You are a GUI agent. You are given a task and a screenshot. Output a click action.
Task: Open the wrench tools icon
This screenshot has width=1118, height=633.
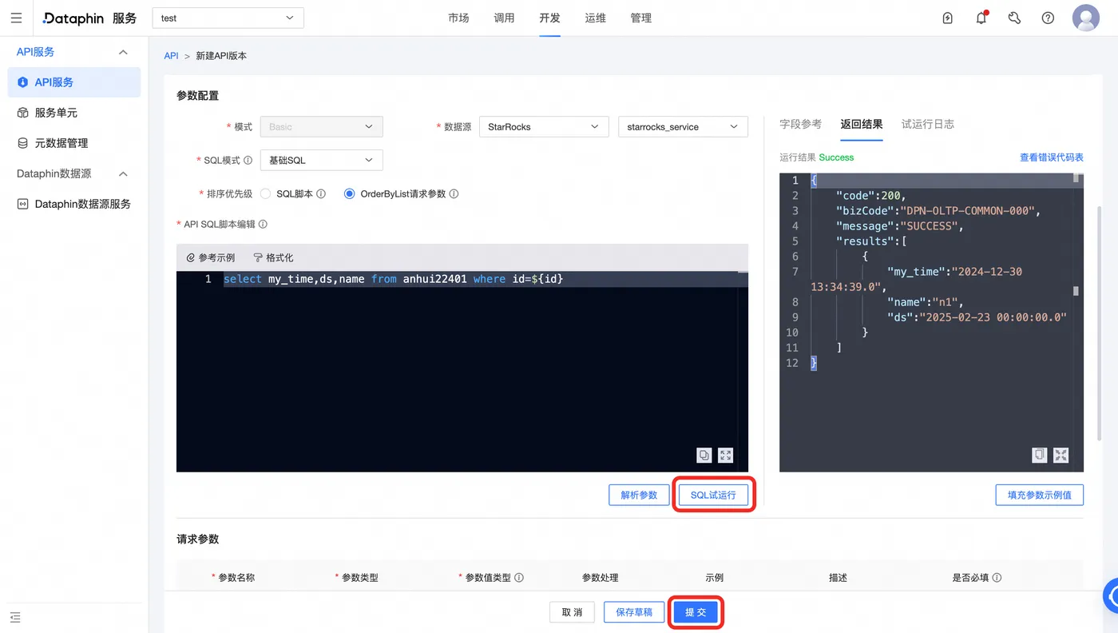point(1014,18)
